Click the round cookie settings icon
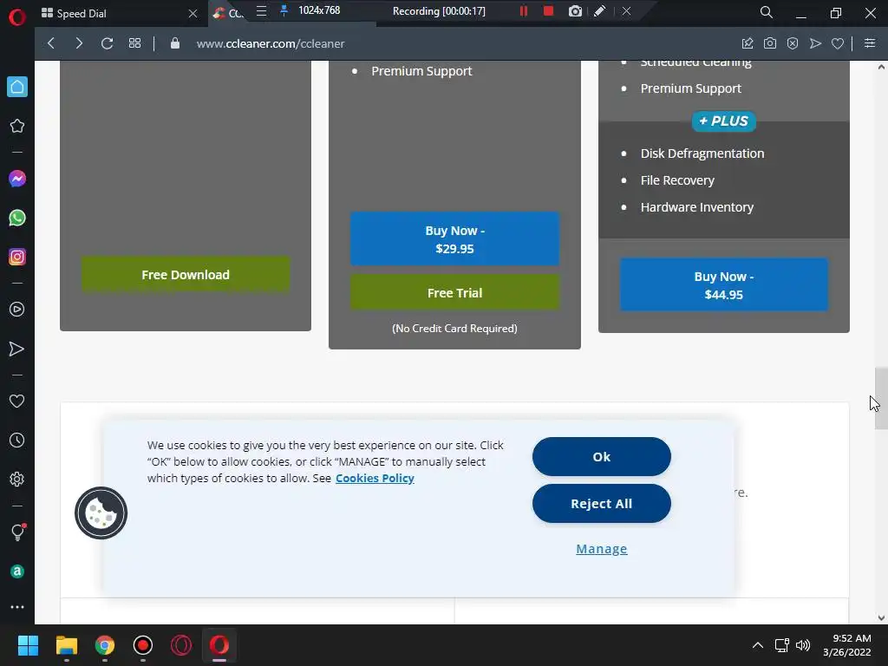The width and height of the screenshot is (888, 666). (x=101, y=513)
